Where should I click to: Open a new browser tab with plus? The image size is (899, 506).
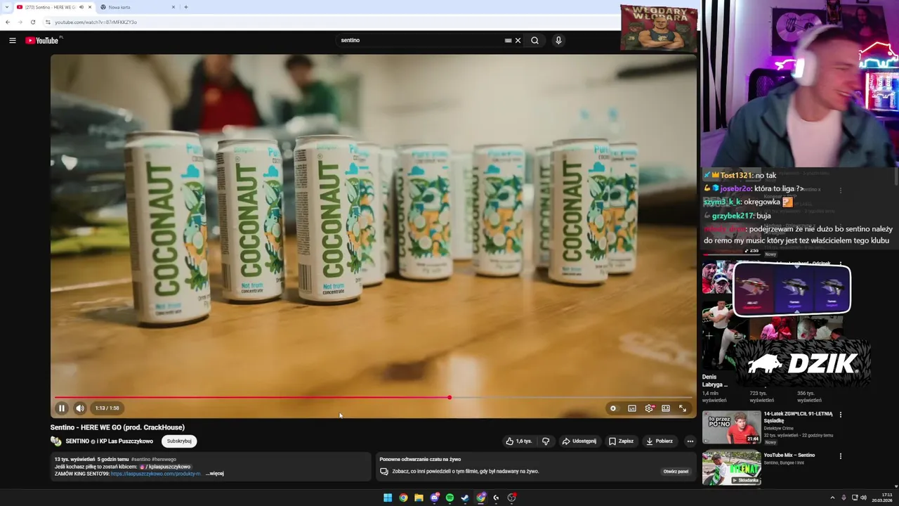(186, 7)
